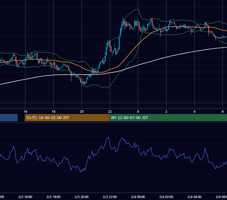The image size is (227, 200).
Task: Click the blue session bar before London
Action: pyautogui.click(x=9, y=118)
